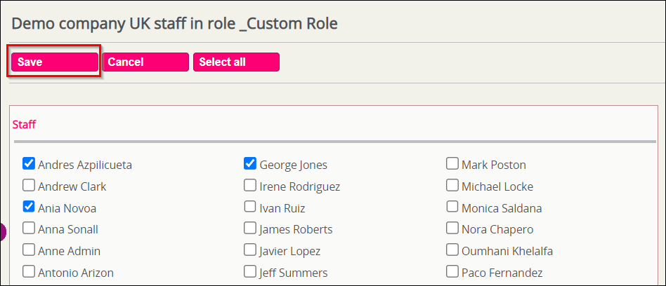This screenshot has width=666, height=286.
Task: Click the Select all button
Action: click(x=236, y=62)
